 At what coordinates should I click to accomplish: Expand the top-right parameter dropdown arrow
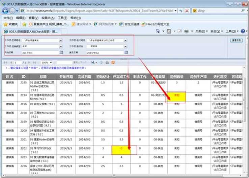coord(126,41)
